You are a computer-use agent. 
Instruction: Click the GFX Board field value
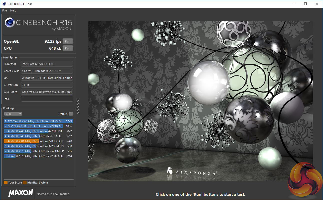[47, 92]
